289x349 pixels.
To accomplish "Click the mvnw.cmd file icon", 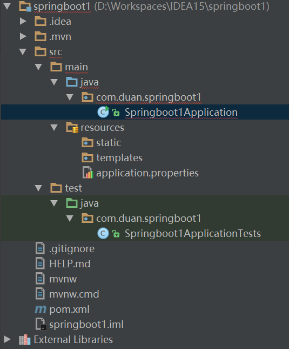I will [x=40, y=294].
